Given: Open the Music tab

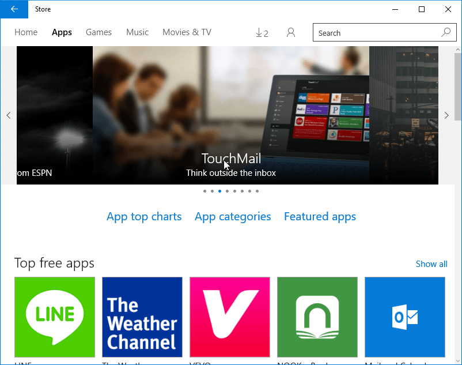Looking at the screenshot, I should pos(137,32).
